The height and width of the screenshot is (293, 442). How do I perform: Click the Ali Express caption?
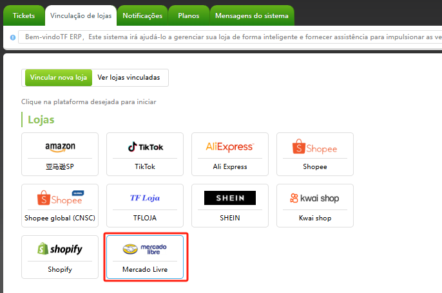tap(230, 167)
